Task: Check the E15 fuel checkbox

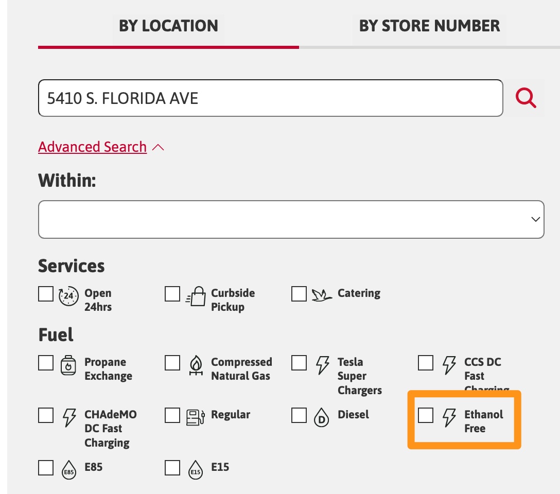Action: coord(172,468)
